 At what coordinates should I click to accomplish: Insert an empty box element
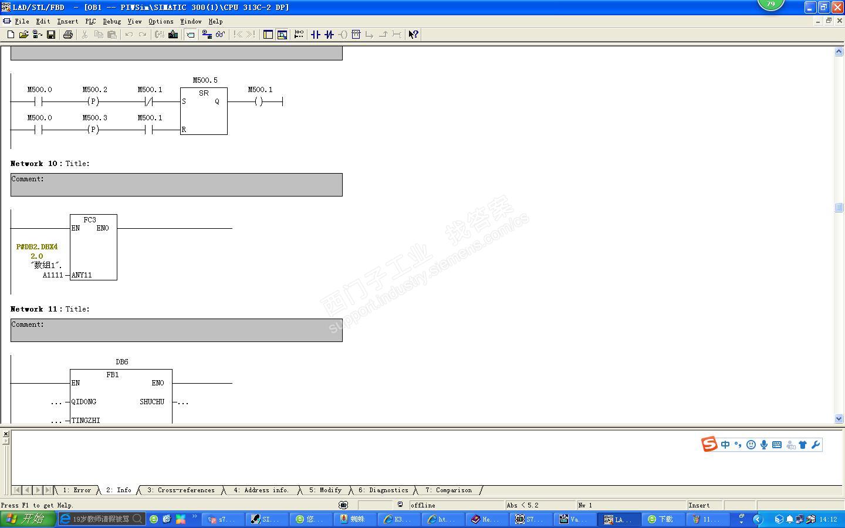[356, 35]
